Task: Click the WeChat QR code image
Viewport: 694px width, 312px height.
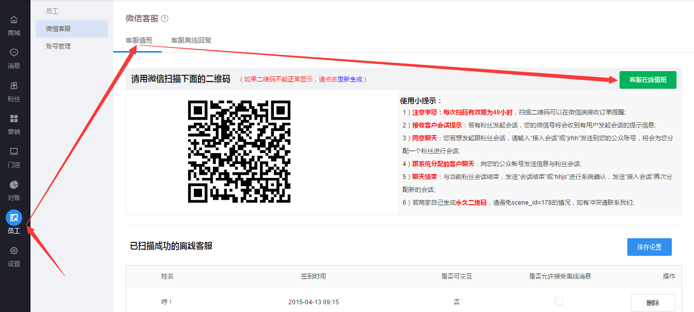Action: click(239, 152)
